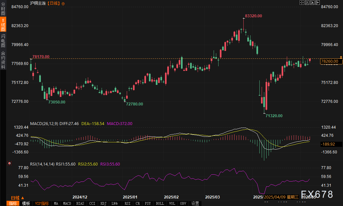
Task: Click the orange arrow on the 78260.00 price tag
Action: click(341, 61)
